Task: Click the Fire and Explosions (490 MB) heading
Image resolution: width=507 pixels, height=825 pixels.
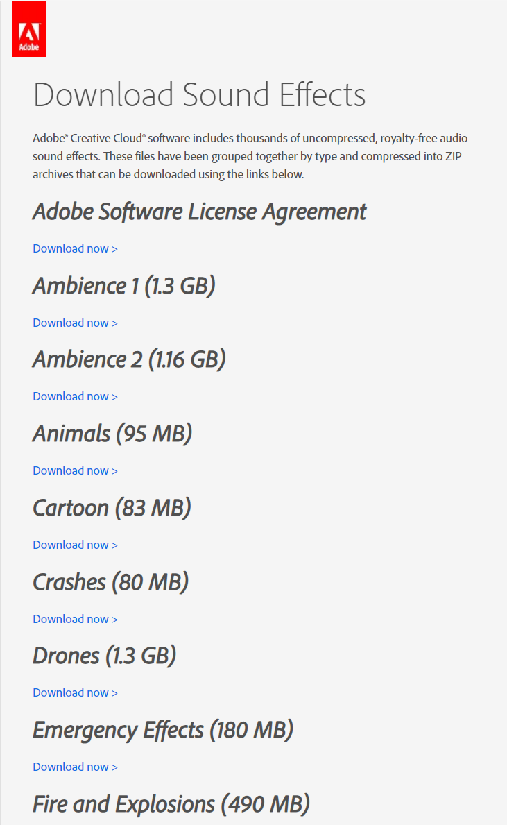Action: (x=171, y=804)
